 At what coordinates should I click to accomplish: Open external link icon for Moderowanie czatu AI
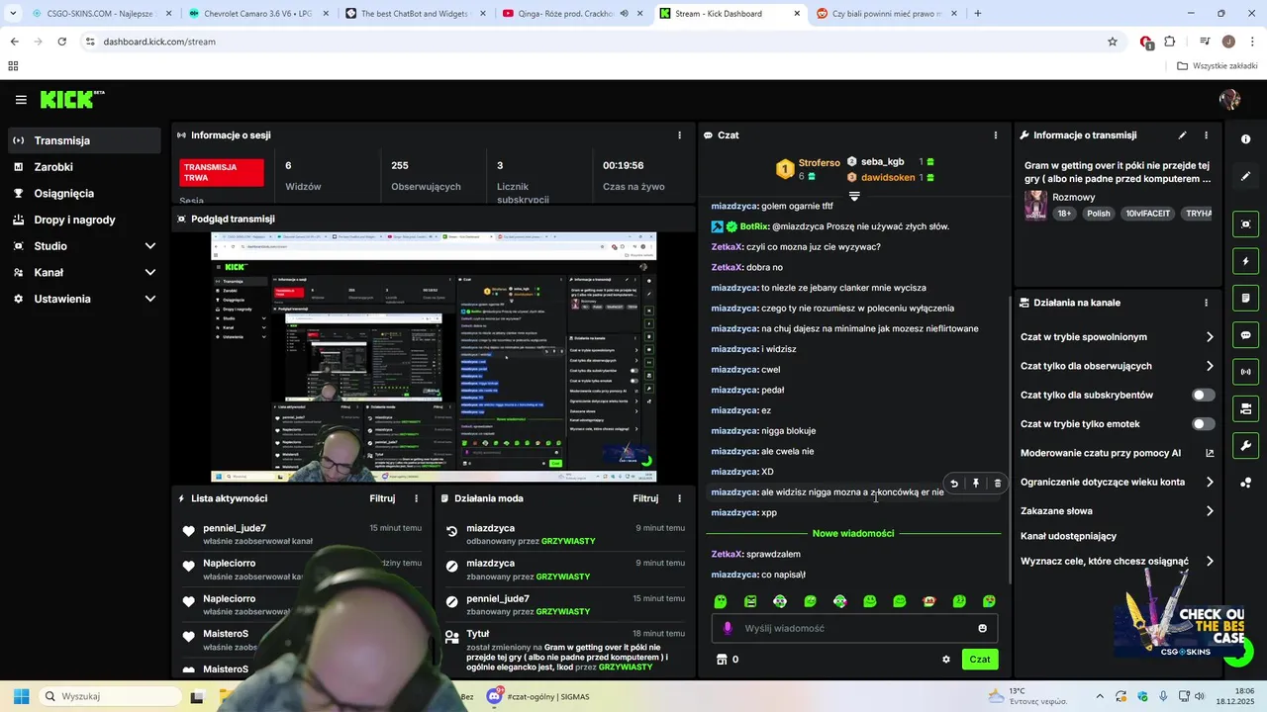point(1210,453)
